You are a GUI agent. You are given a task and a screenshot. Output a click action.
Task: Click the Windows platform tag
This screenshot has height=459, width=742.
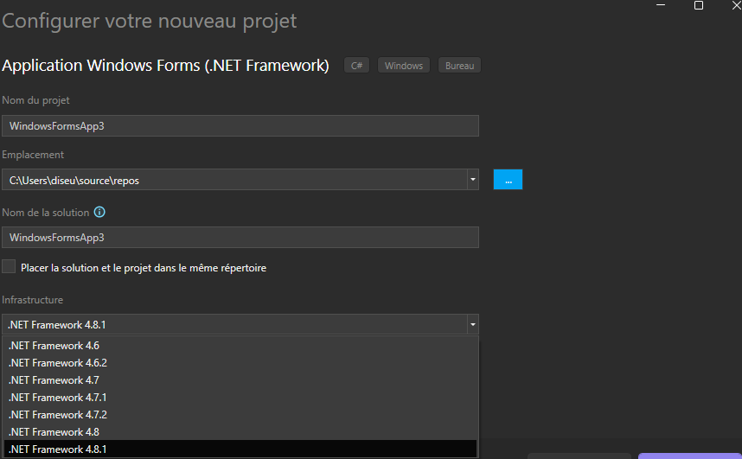pyautogui.click(x=404, y=66)
